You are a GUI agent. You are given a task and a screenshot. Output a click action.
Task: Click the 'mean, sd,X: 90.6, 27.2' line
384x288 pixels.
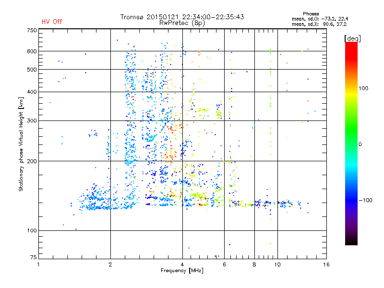point(319,24)
